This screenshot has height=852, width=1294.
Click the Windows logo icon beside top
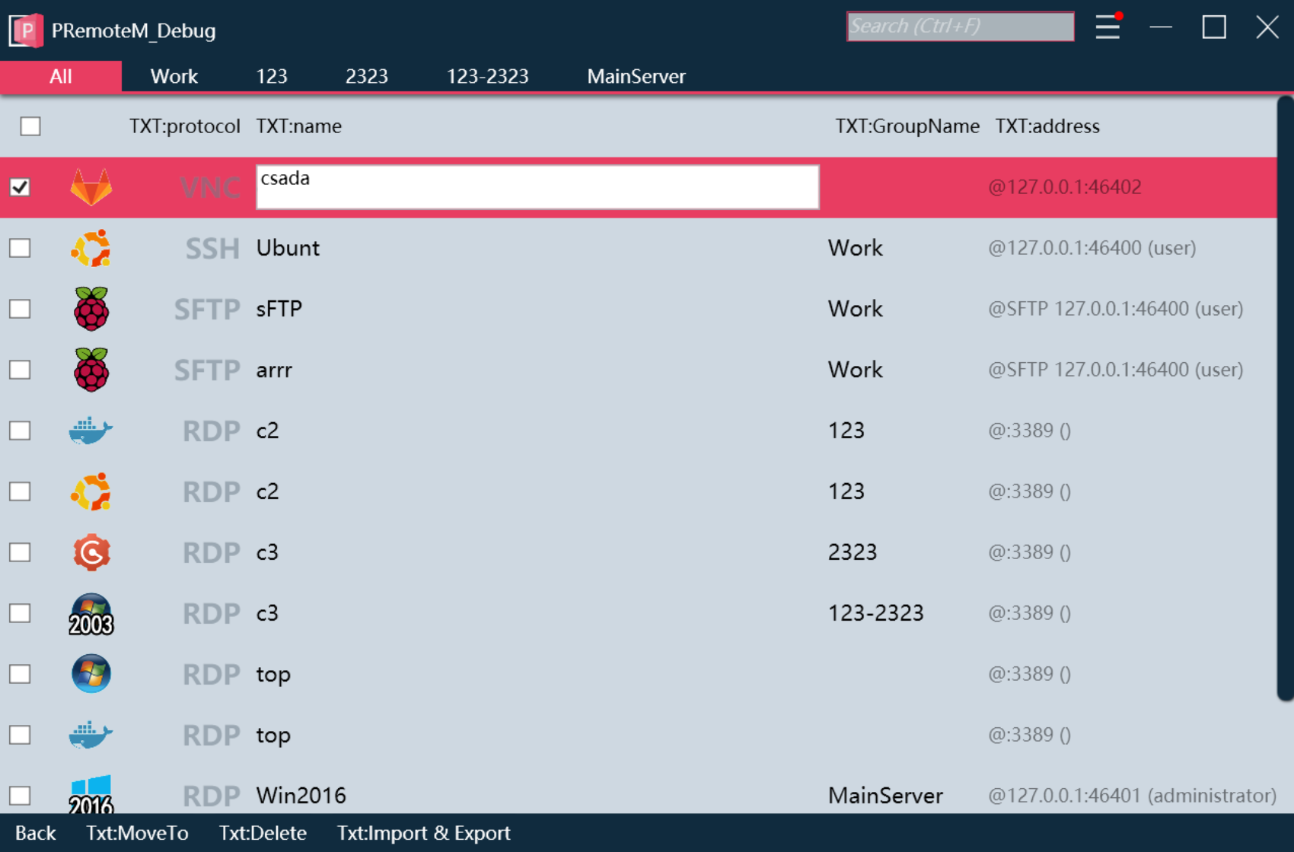(91, 673)
